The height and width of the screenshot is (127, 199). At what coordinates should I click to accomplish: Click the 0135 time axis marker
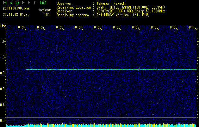98,27
